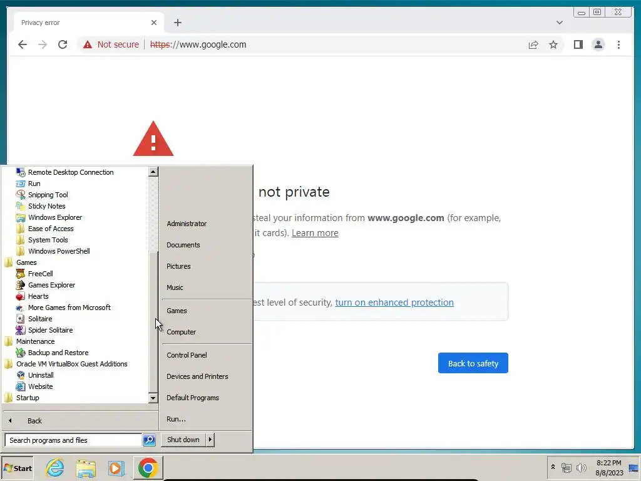Click Back to leave All Programs
Viewport: 641px width, 481px height.
[x=34, y=420]
